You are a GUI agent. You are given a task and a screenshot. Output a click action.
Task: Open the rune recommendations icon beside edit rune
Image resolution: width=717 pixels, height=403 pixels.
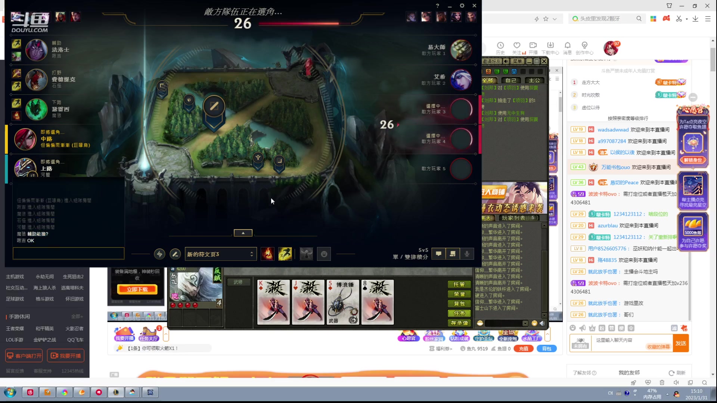[159, 254]
